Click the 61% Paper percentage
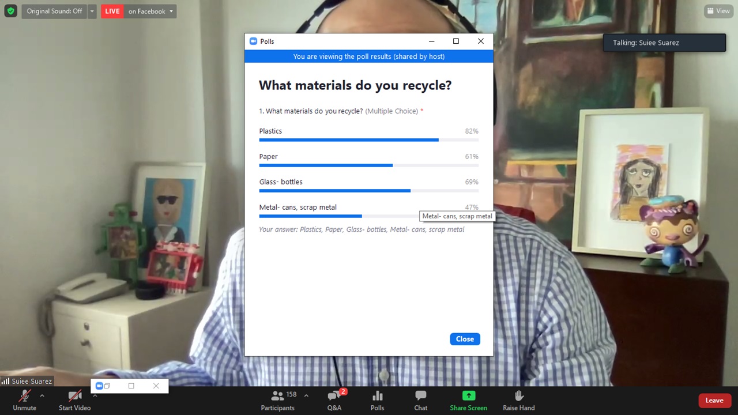Image resolution: width=738 pixels, height=415 pixels. pos(472,156)
